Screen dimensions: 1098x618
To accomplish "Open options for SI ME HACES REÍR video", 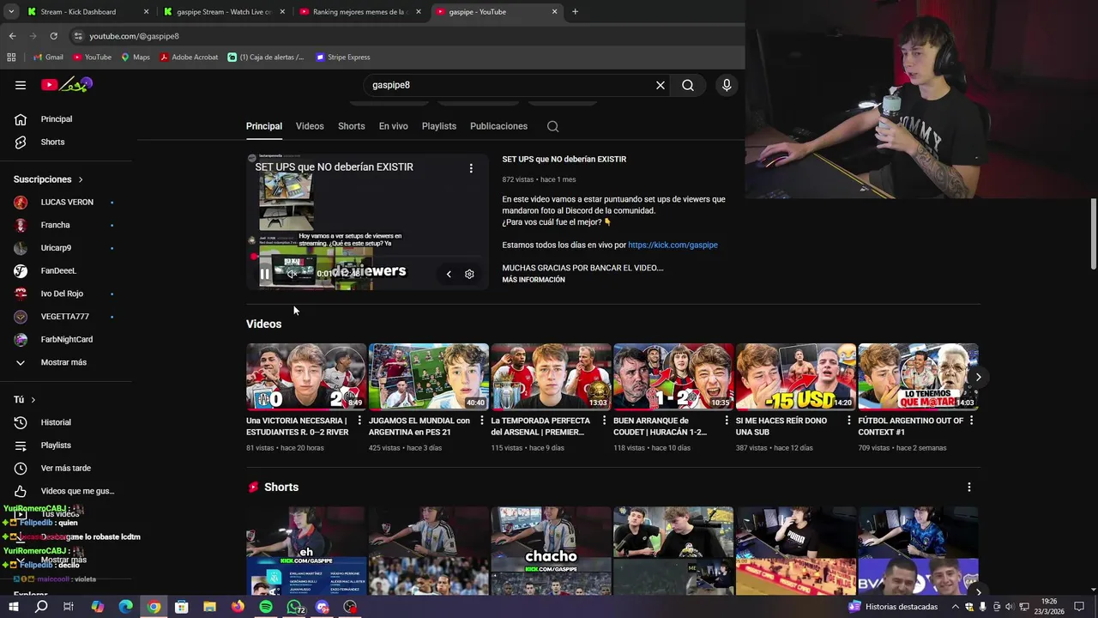I will 849,421.
